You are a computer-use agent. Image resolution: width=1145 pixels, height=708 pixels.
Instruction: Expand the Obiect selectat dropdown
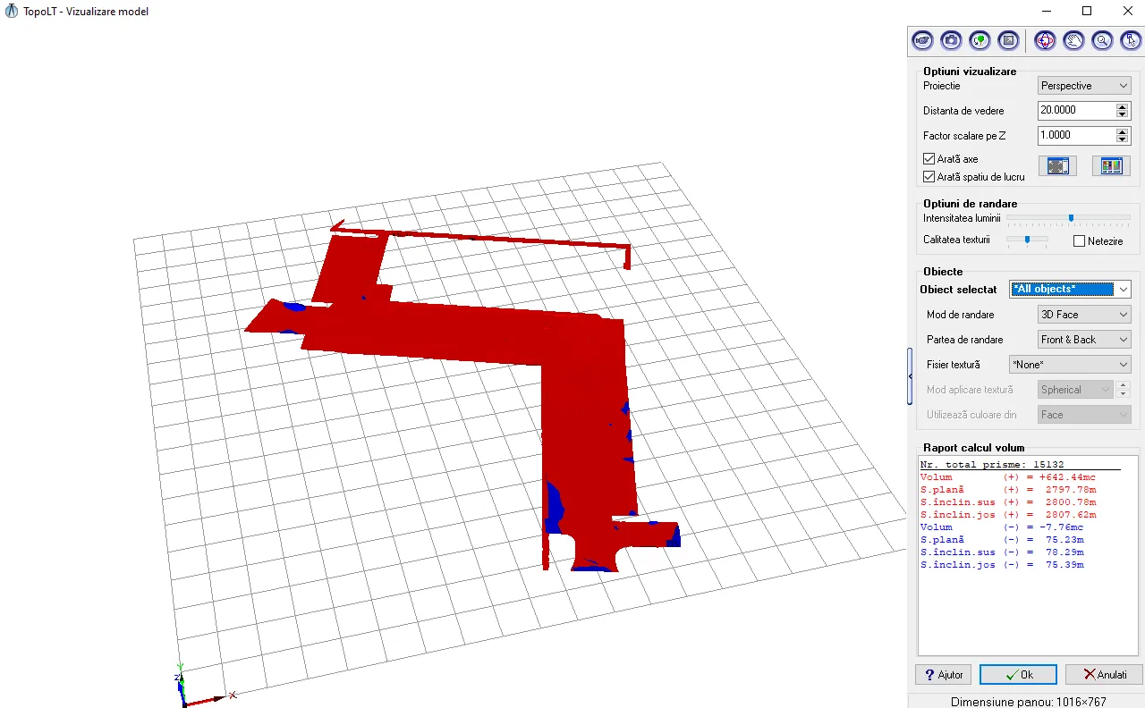coord(1070,290)
